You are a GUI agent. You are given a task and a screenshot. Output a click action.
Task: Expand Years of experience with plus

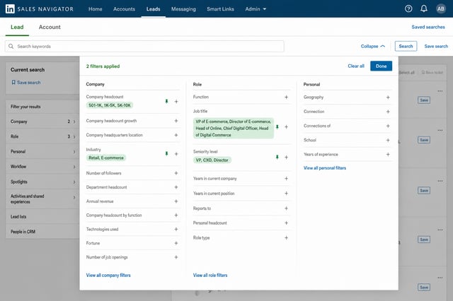[388, 155]
